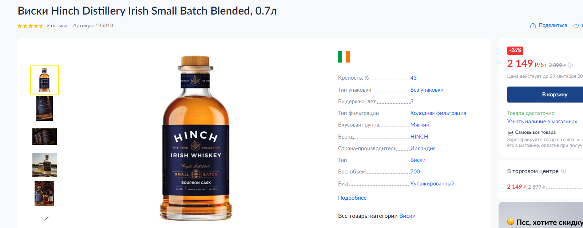The width and height of the screenshot is (583, 228).
Task: Follow the HINCH brand link
Action: click(x=419, y=137)
